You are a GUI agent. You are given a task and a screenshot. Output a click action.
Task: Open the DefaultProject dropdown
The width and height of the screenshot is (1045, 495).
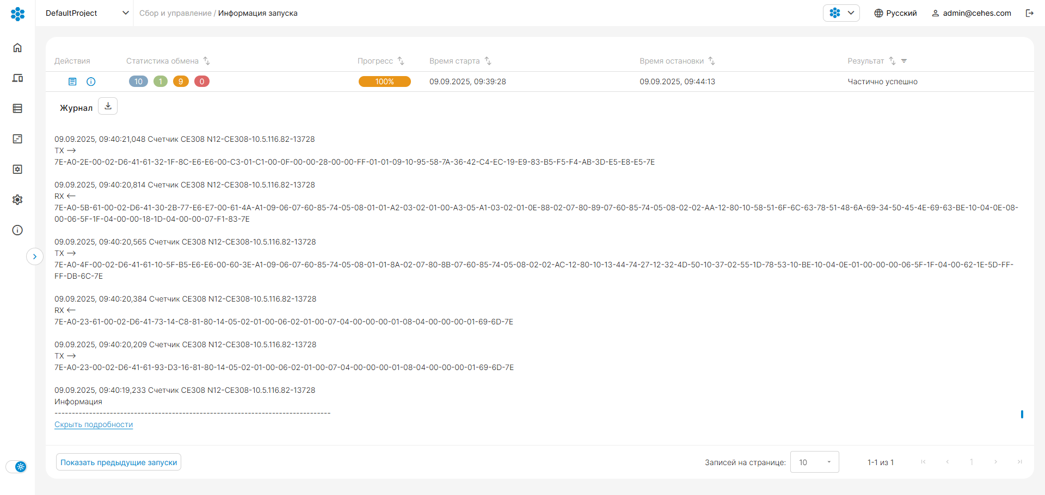coord(87,13)
